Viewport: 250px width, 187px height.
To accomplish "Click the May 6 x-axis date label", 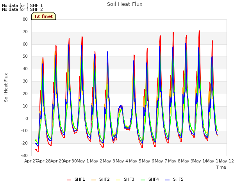I will pyautogui.click(x=148, y=161).
